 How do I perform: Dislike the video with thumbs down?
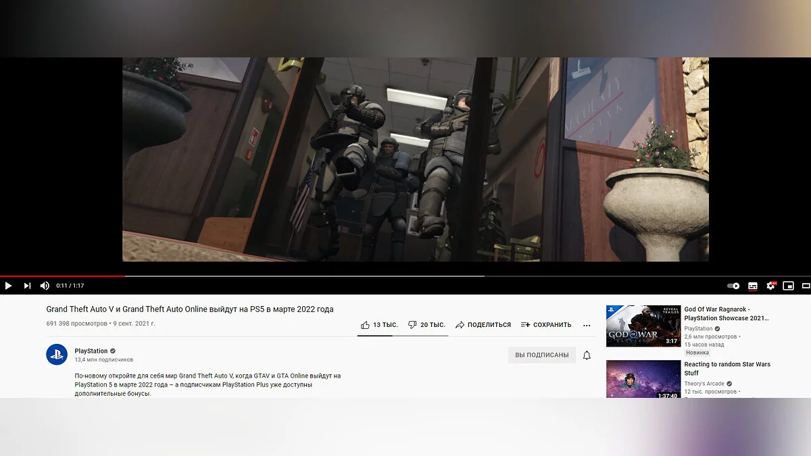coord(427,325)
